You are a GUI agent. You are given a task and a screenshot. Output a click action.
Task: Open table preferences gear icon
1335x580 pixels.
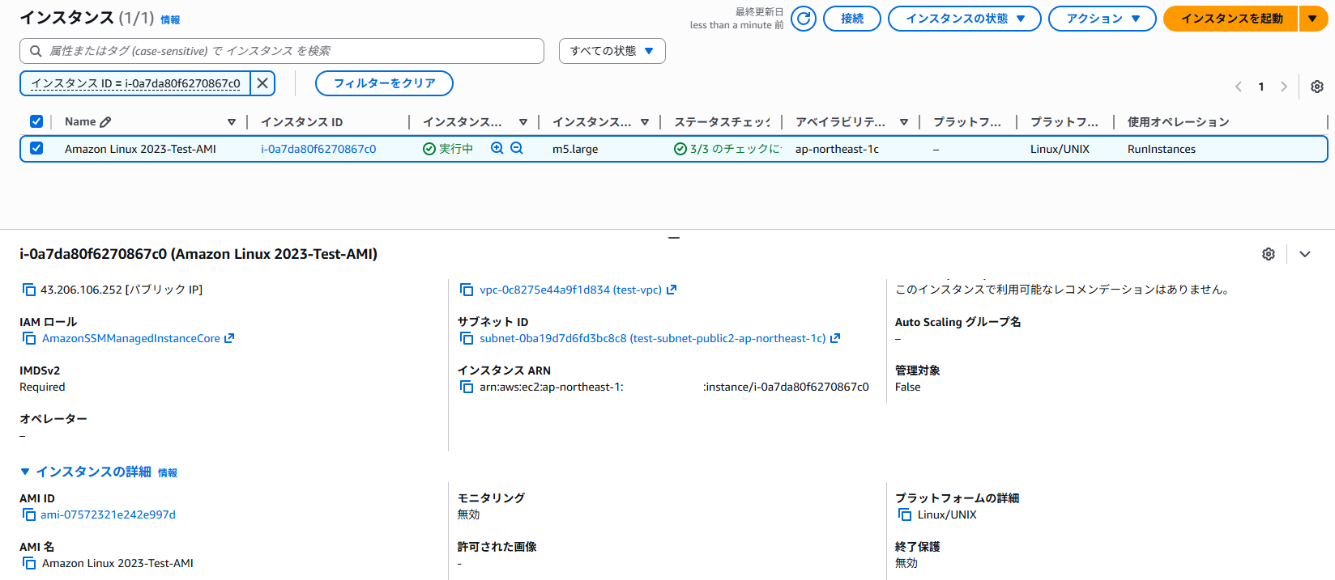(x=1317, y=87)
